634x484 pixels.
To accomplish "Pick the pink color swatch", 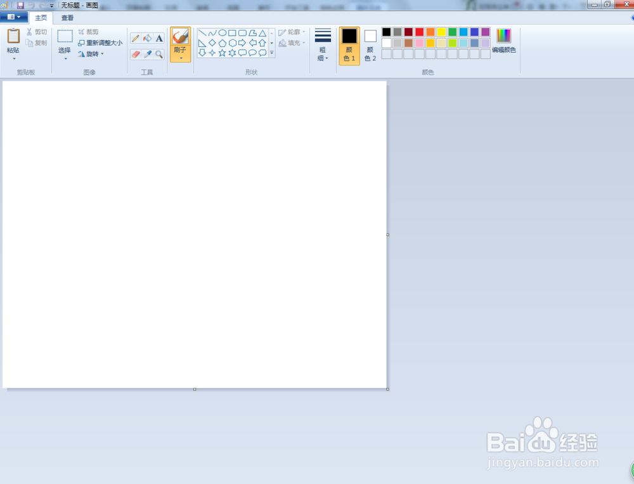I will 420,43.
